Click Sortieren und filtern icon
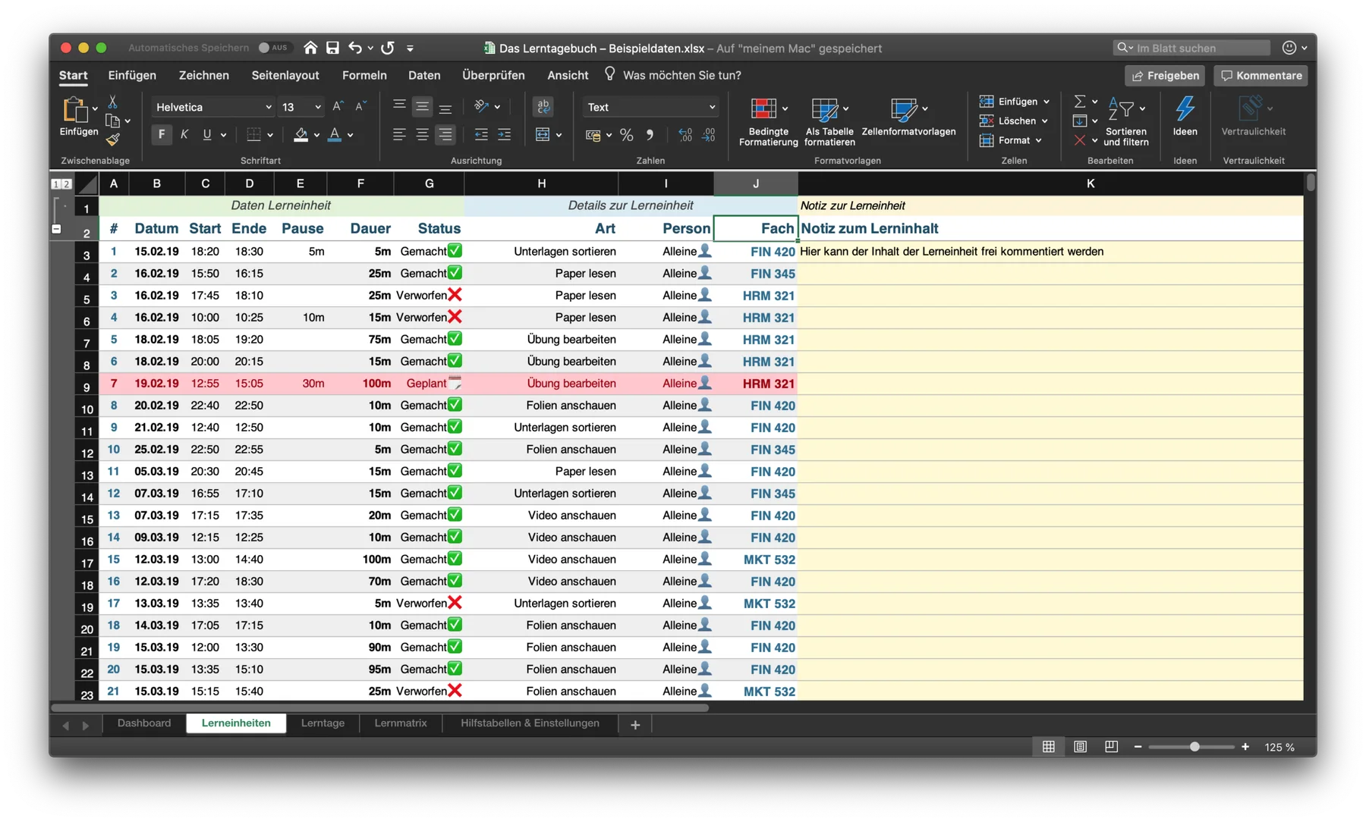 tap(1125, 122)
